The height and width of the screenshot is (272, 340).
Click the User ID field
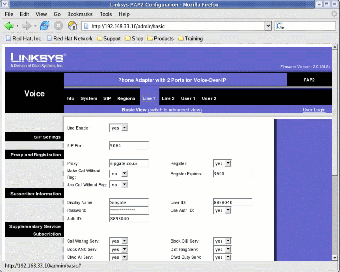point(233,203)
